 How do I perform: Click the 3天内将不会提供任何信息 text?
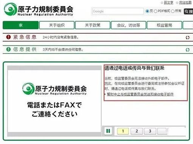click(x=63, y=50)
